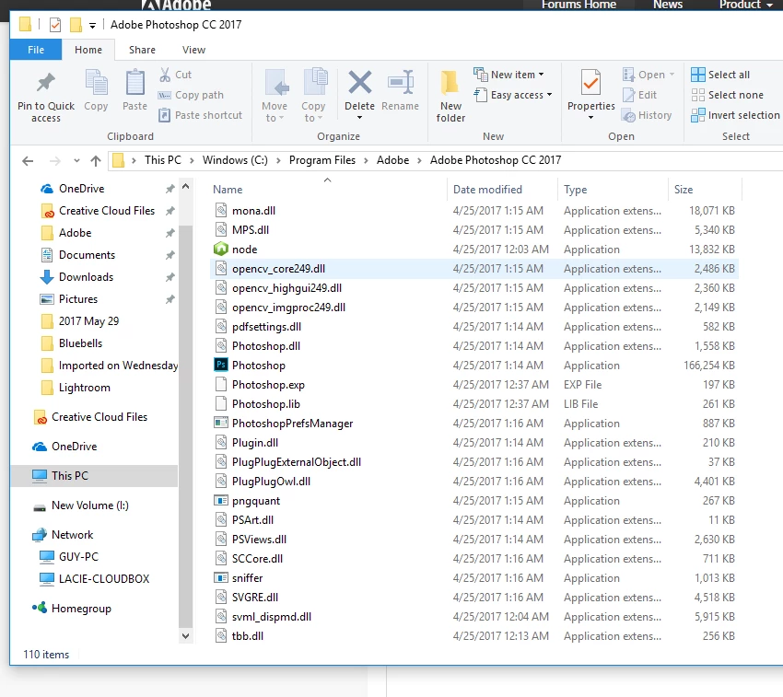The image size is (783, 697).
Task: Select GUY-PC under Network
Action: tap(78, 557)
